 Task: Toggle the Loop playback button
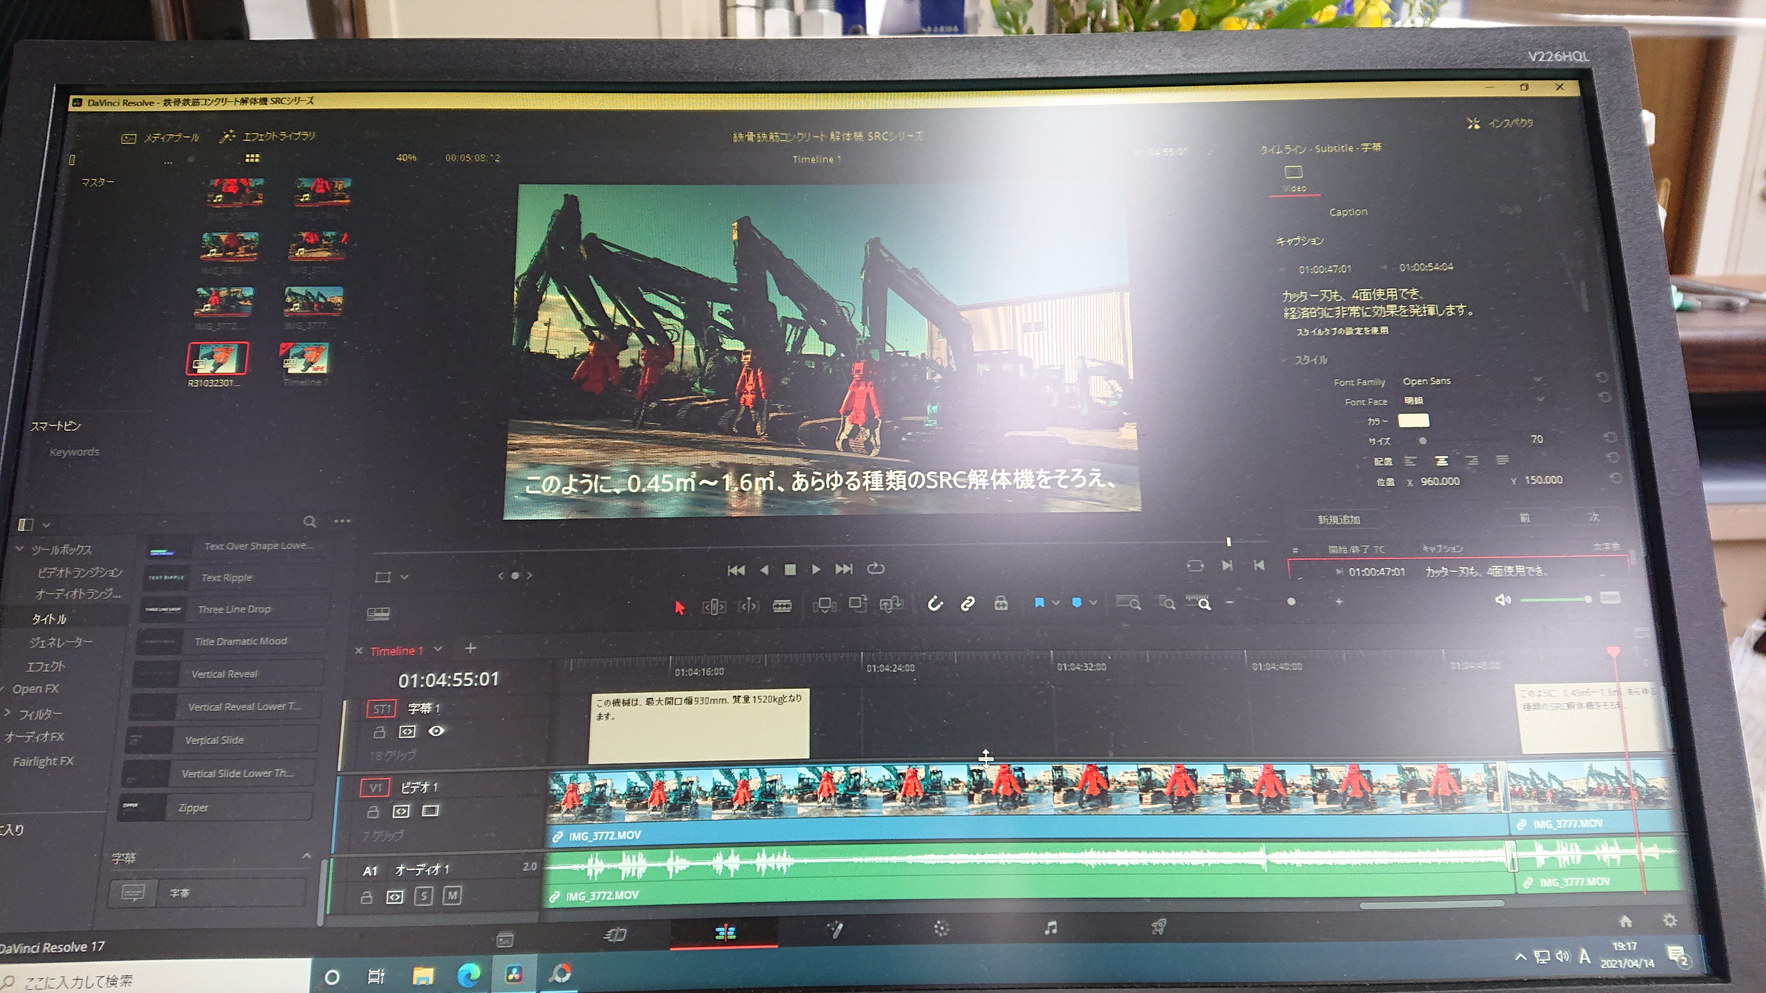(x=875, y=568)
